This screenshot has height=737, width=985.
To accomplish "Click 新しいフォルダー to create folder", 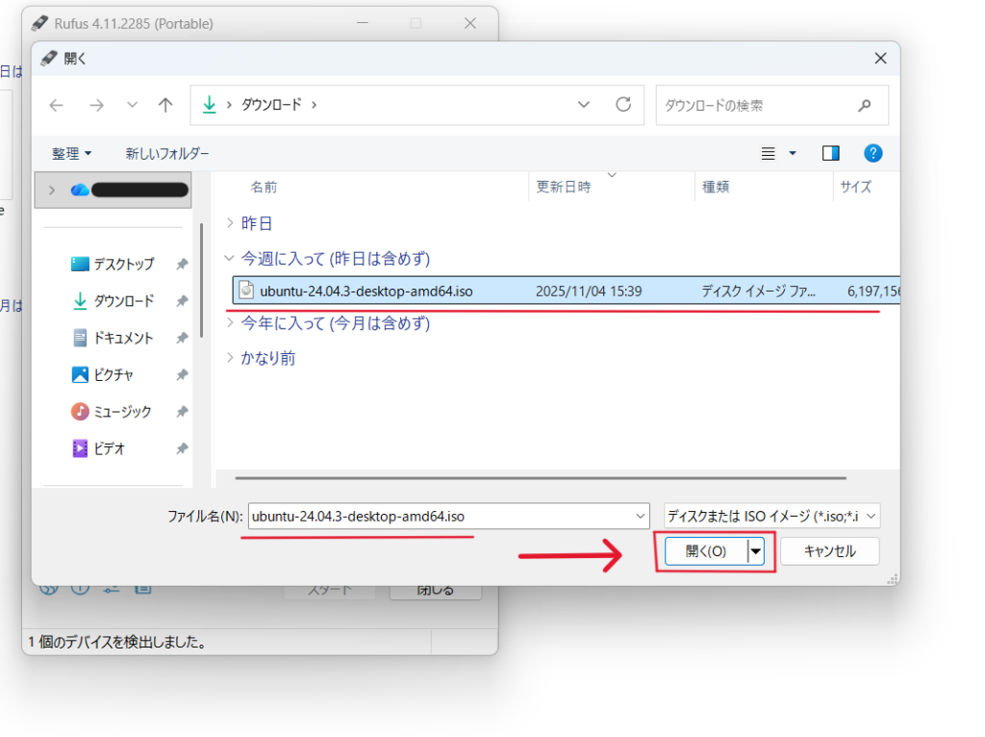I will click(166, 154).
